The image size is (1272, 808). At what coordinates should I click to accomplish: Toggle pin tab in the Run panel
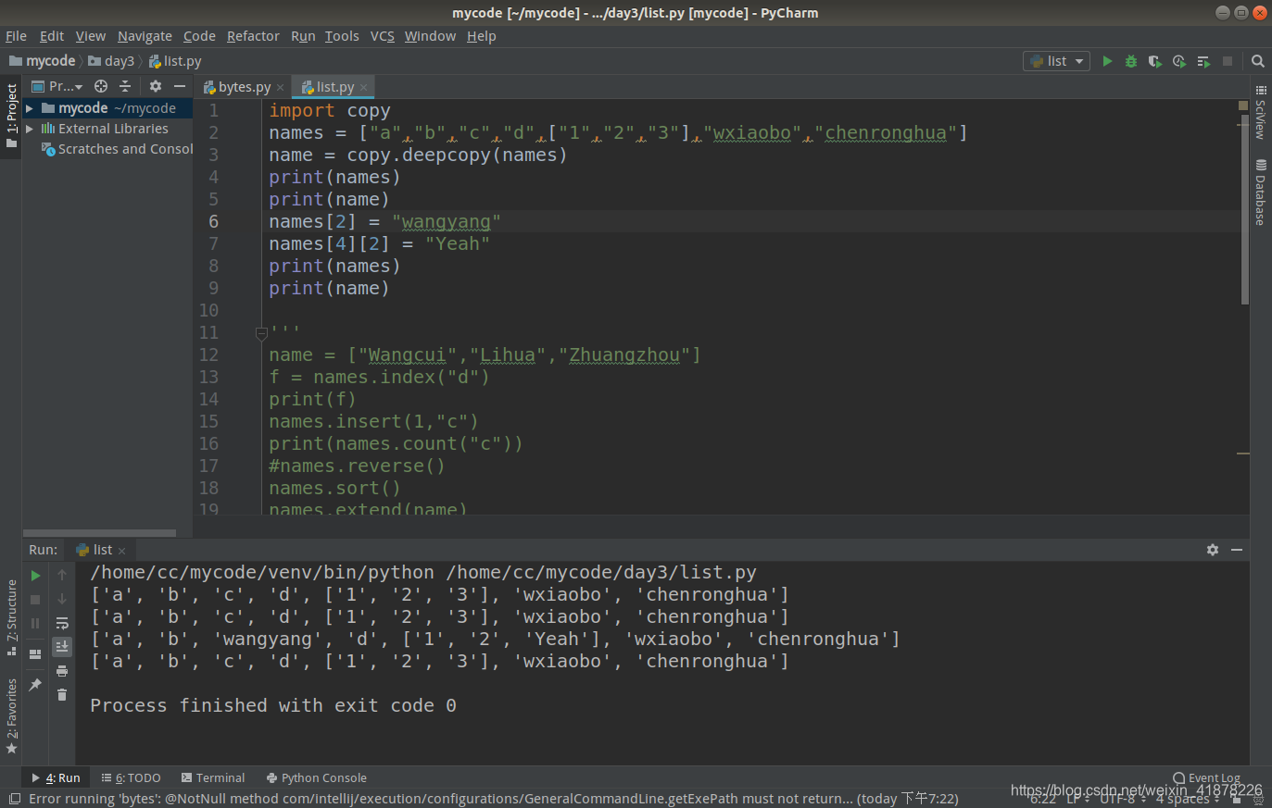click(x=35, y=685)
